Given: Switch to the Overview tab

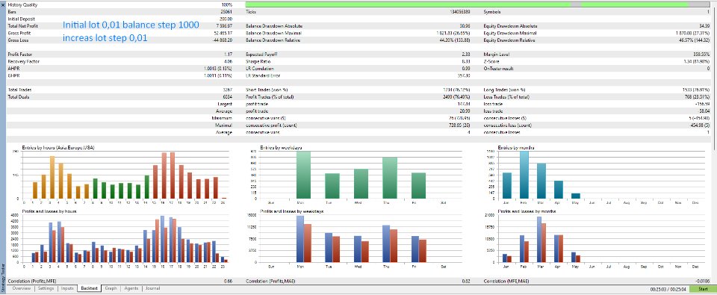Looking at the screenshot, I should coord(22,289).
